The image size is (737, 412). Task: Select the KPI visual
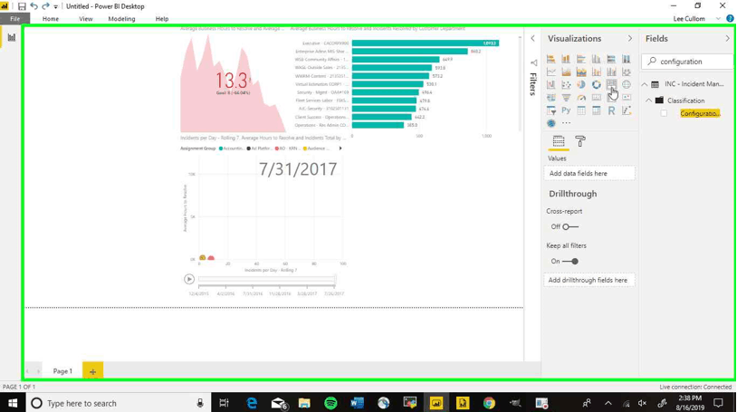pos(626,98)
